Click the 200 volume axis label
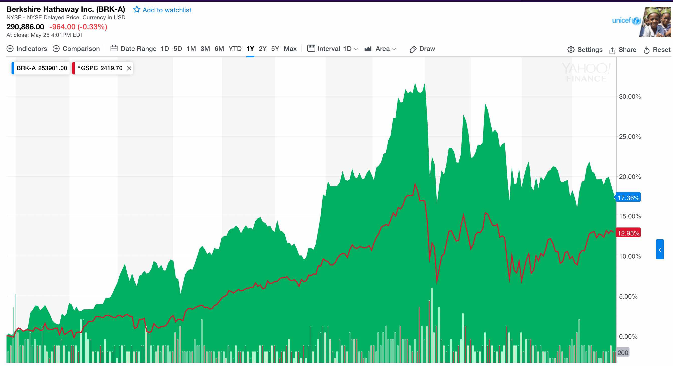Screen dimensions: 673x366 tap(623, 352)
